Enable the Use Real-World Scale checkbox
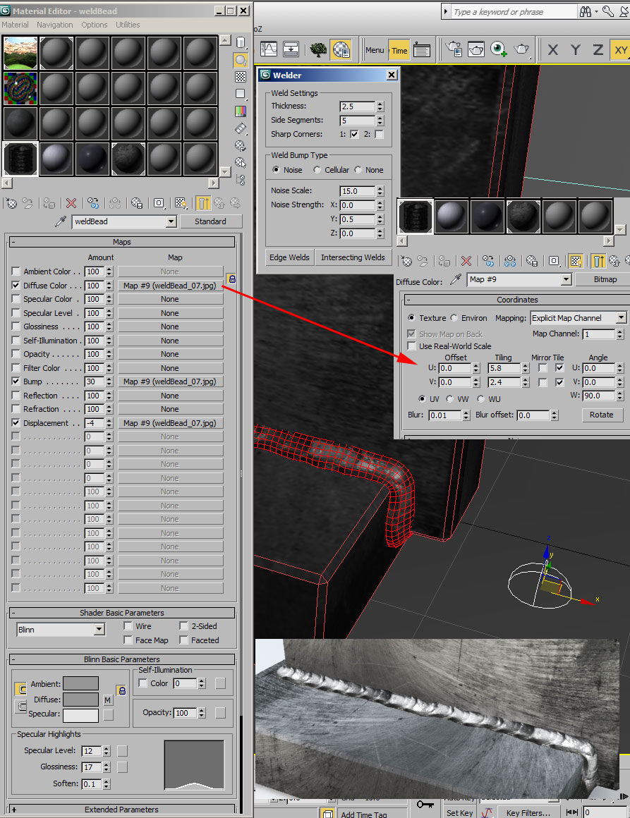Image resolution: width=630 pixels, height=818 pixels. pyautogui.click(x=412, y=346)
